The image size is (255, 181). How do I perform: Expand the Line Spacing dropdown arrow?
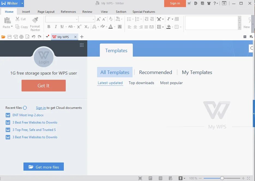[163, 27]
